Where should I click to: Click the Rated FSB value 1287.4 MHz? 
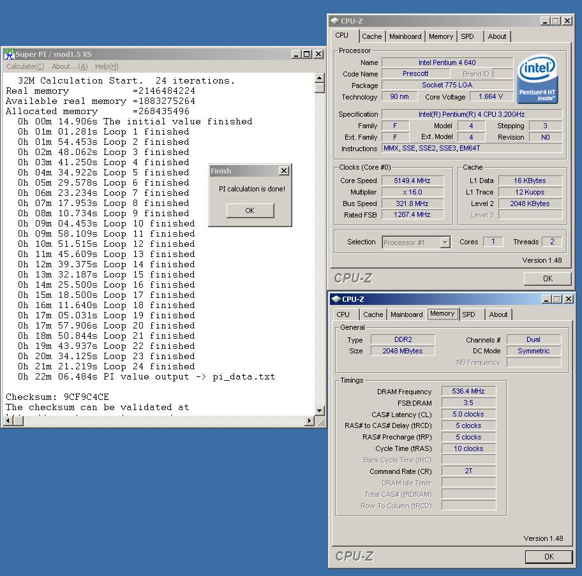(412, 214)
